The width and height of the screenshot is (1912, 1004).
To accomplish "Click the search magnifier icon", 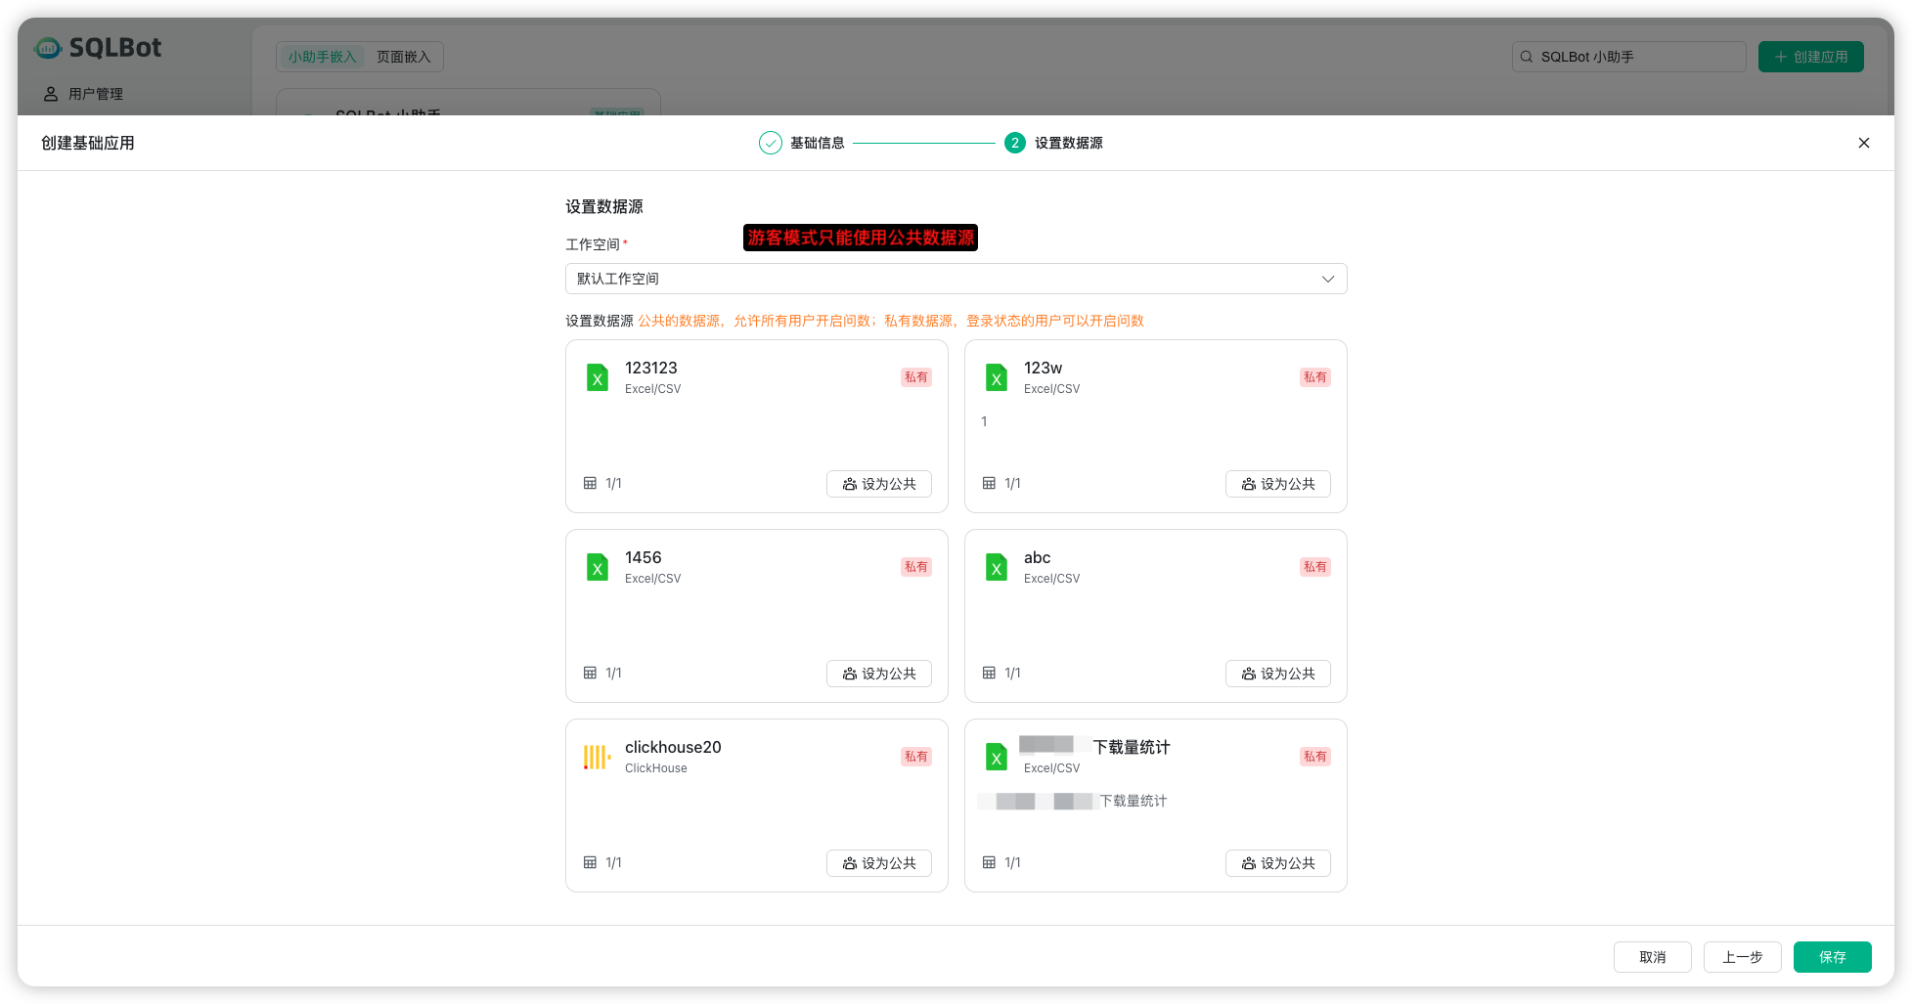I will click(x=1527, y=57).
